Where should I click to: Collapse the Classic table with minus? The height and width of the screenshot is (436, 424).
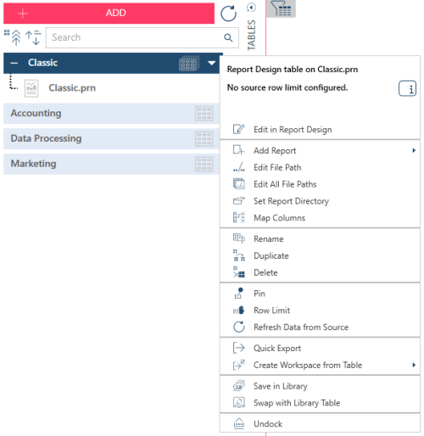click(x=14, y=63)
